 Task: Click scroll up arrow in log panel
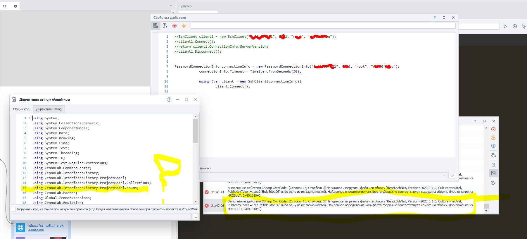coord(486,128)
